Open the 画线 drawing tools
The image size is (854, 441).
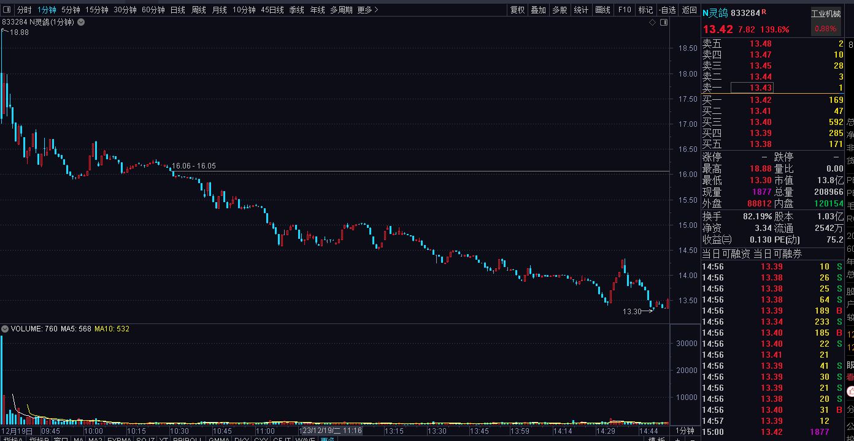pyautogui.click(x=602, y=10)
